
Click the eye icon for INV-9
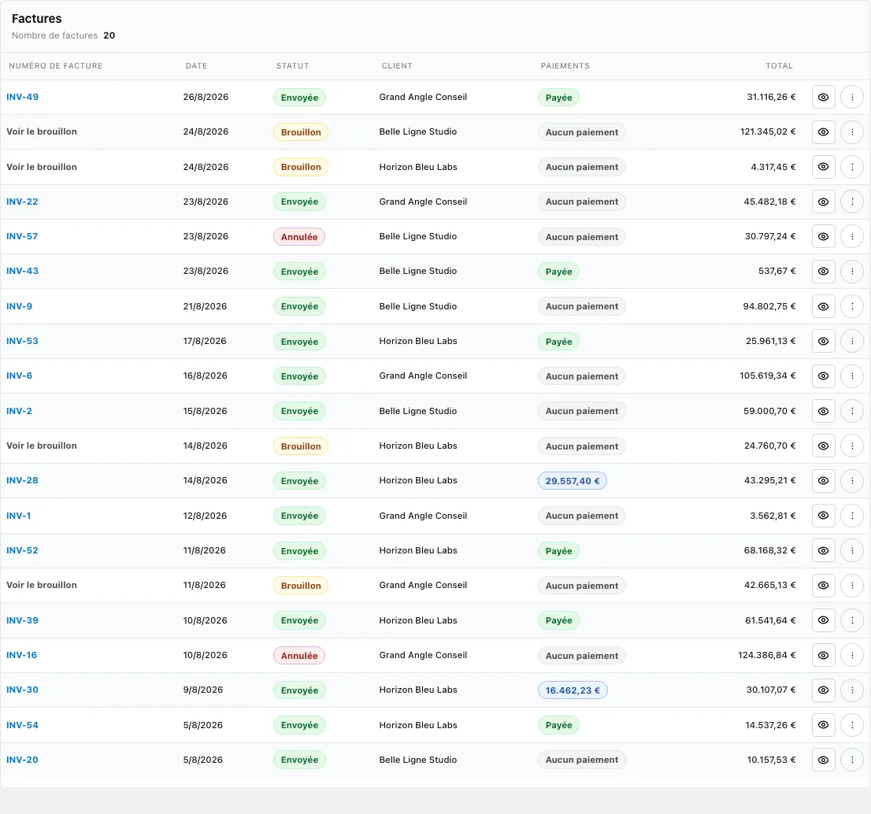(823, 306)
